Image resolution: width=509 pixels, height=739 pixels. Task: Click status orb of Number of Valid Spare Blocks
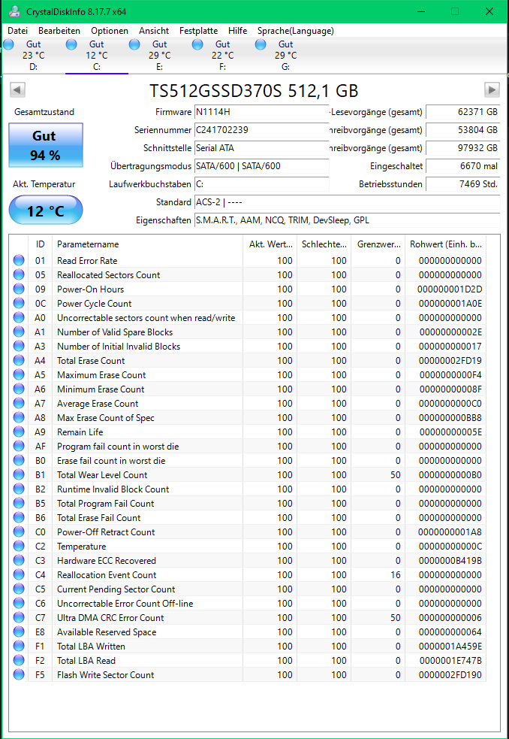tap(19, 332)
